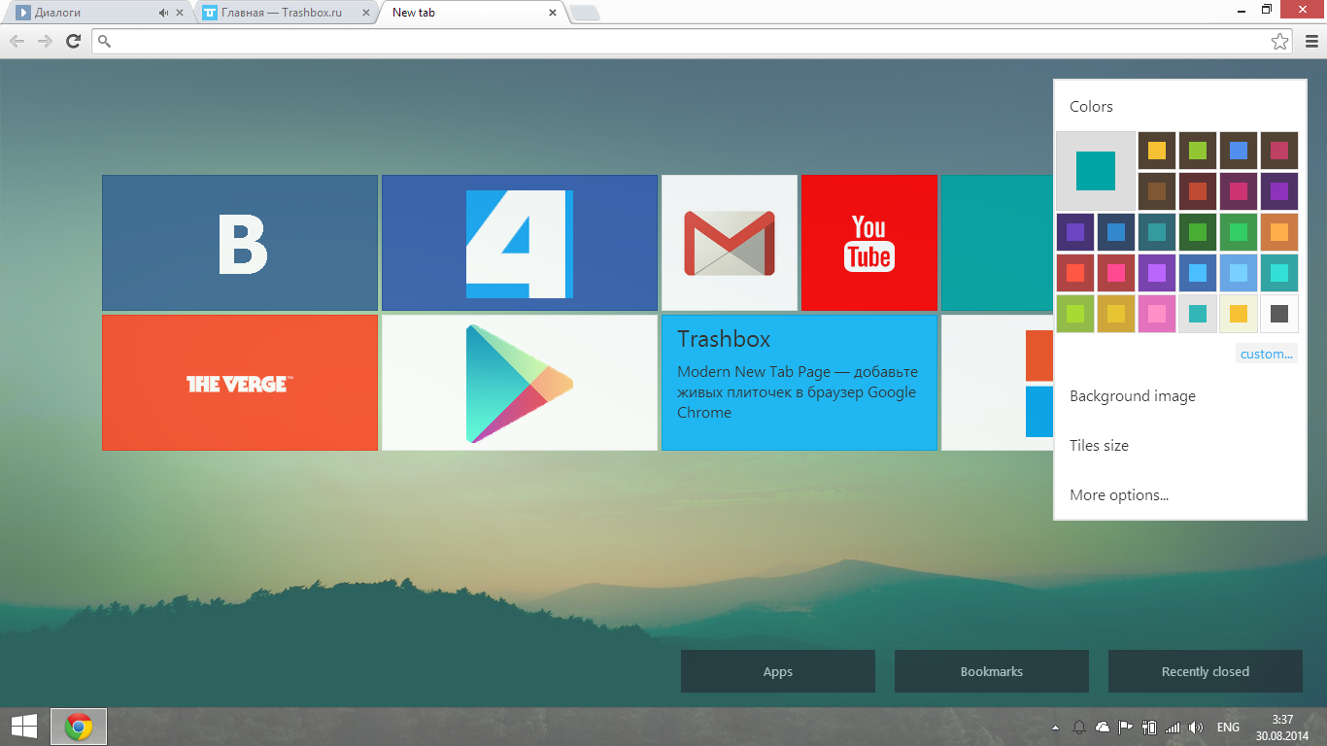Open a new tab with the tab-strip button

tap(585, 13)
